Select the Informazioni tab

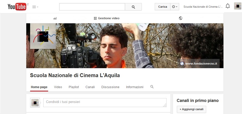[135, 87]
